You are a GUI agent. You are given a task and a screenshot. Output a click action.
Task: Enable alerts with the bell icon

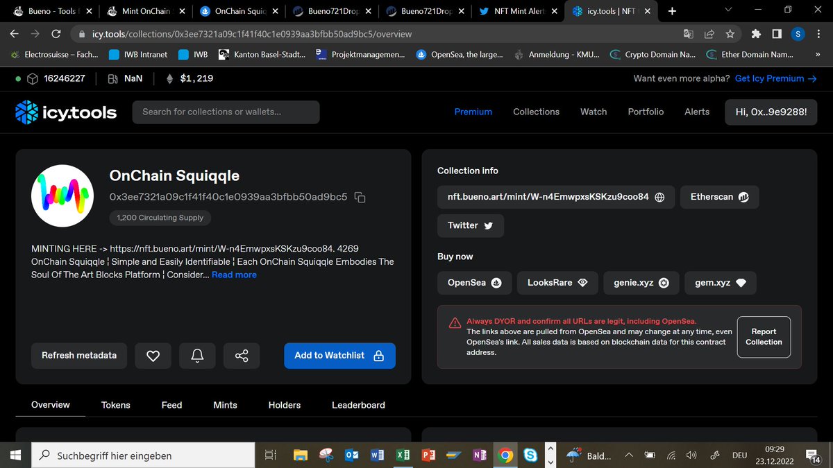click(197, 356)
